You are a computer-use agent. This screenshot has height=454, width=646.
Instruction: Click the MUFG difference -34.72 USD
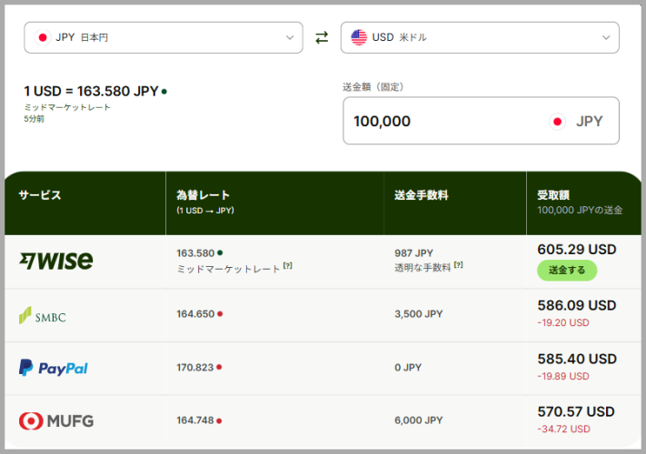coord(563,429)
